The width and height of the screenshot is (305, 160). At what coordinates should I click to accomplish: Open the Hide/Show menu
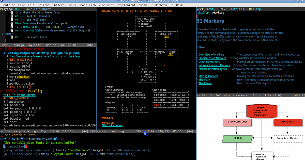point(159,4)
